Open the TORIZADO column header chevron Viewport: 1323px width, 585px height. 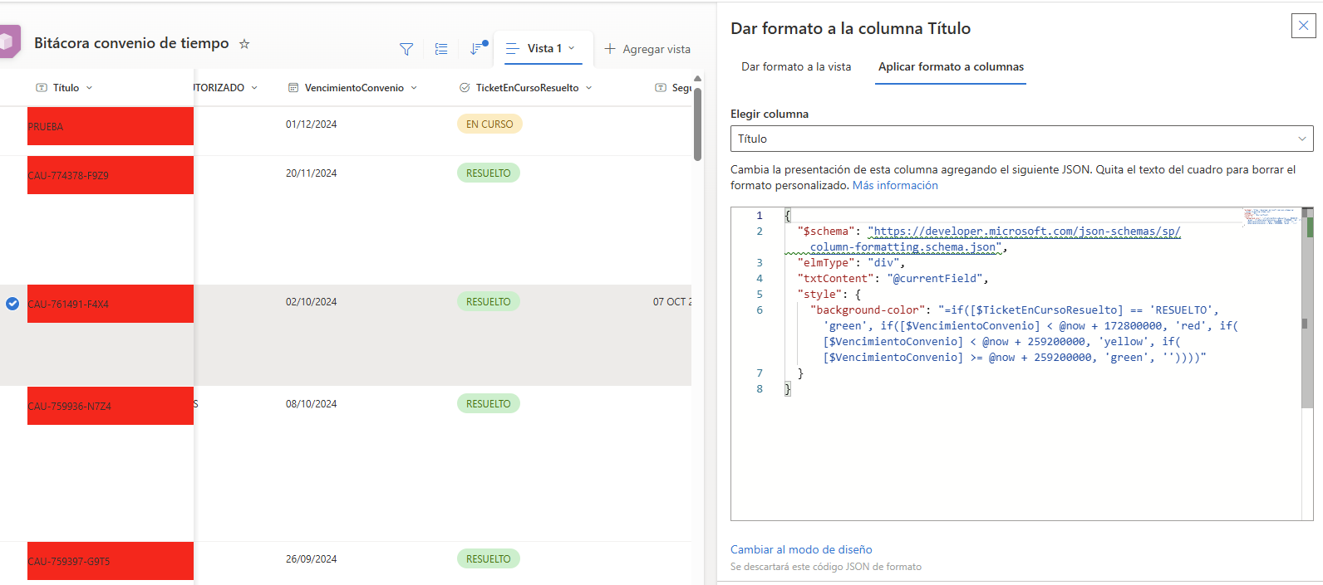click(x=254, y=88)
